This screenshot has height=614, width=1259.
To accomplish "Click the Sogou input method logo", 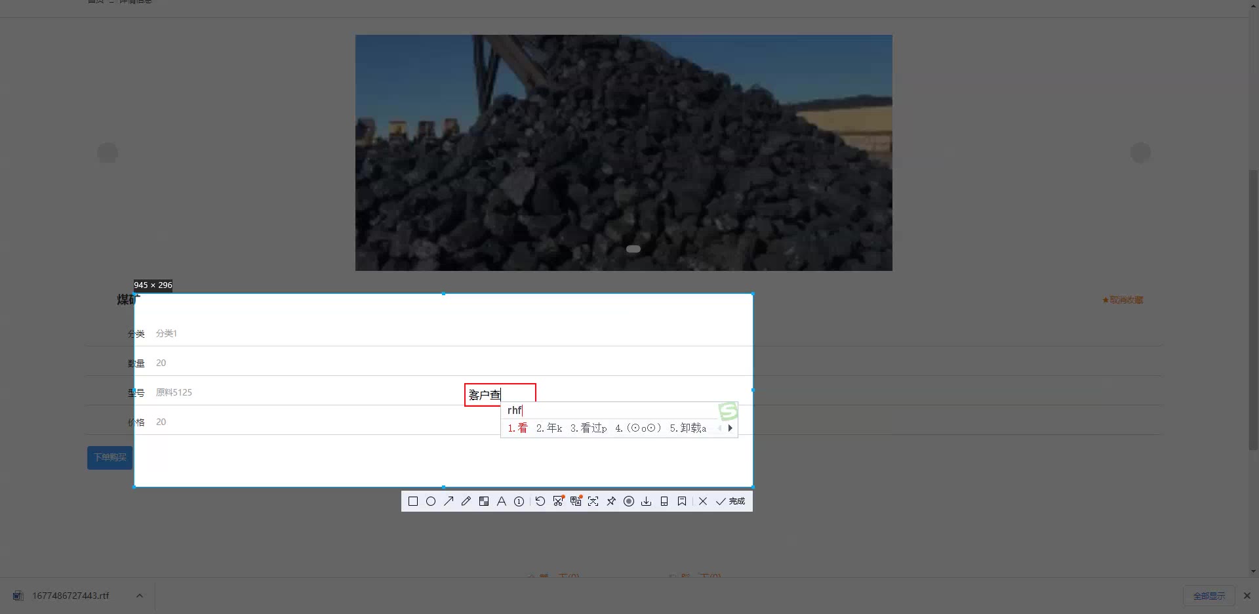I will [728, 411].
